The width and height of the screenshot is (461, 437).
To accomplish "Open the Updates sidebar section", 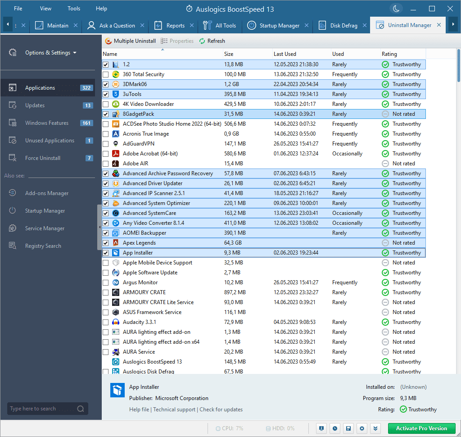I will [x=48, y=105].
